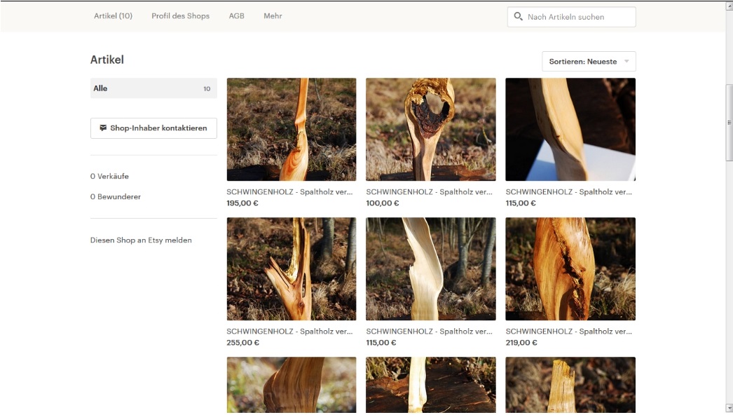Click the vertical page scrollbar thumb
The image size is (733, 415).
[729, 123]
